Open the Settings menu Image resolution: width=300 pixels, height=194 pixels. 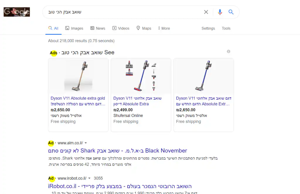coord(208,28)
